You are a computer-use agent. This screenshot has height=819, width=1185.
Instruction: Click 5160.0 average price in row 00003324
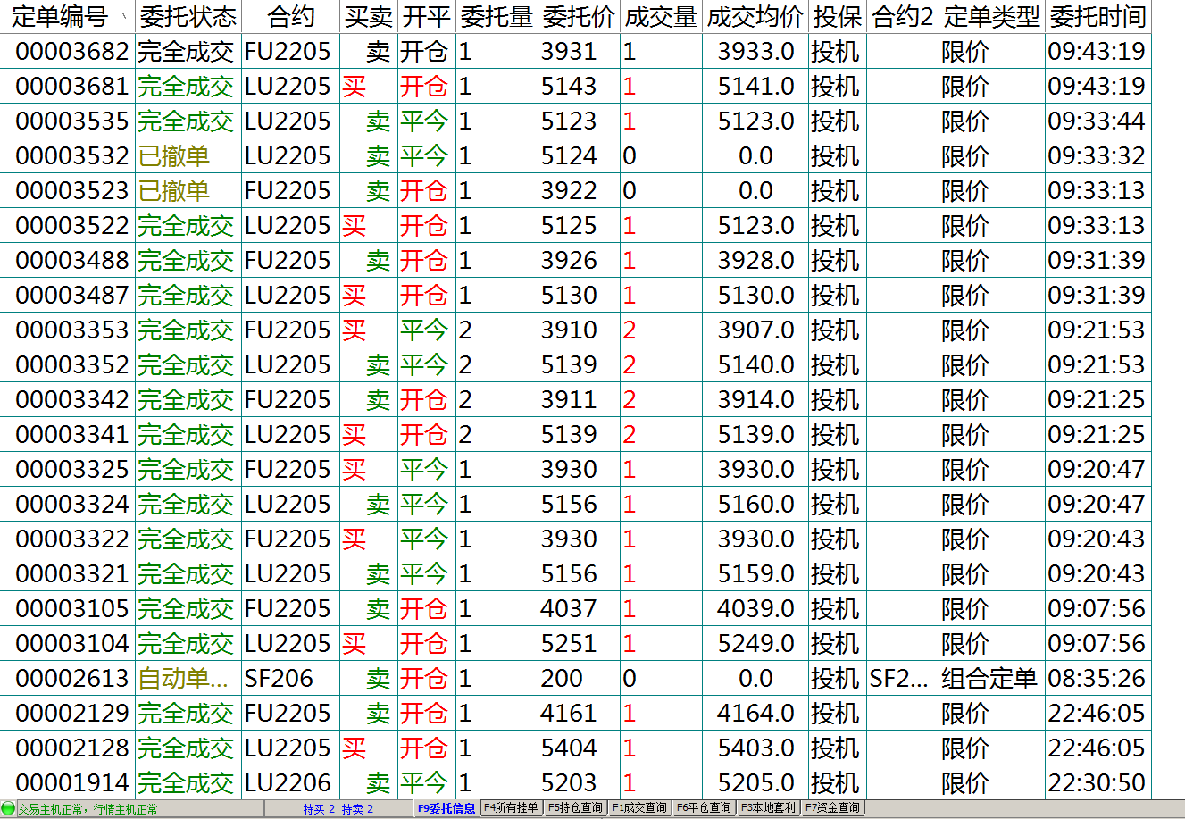(755, 505)
